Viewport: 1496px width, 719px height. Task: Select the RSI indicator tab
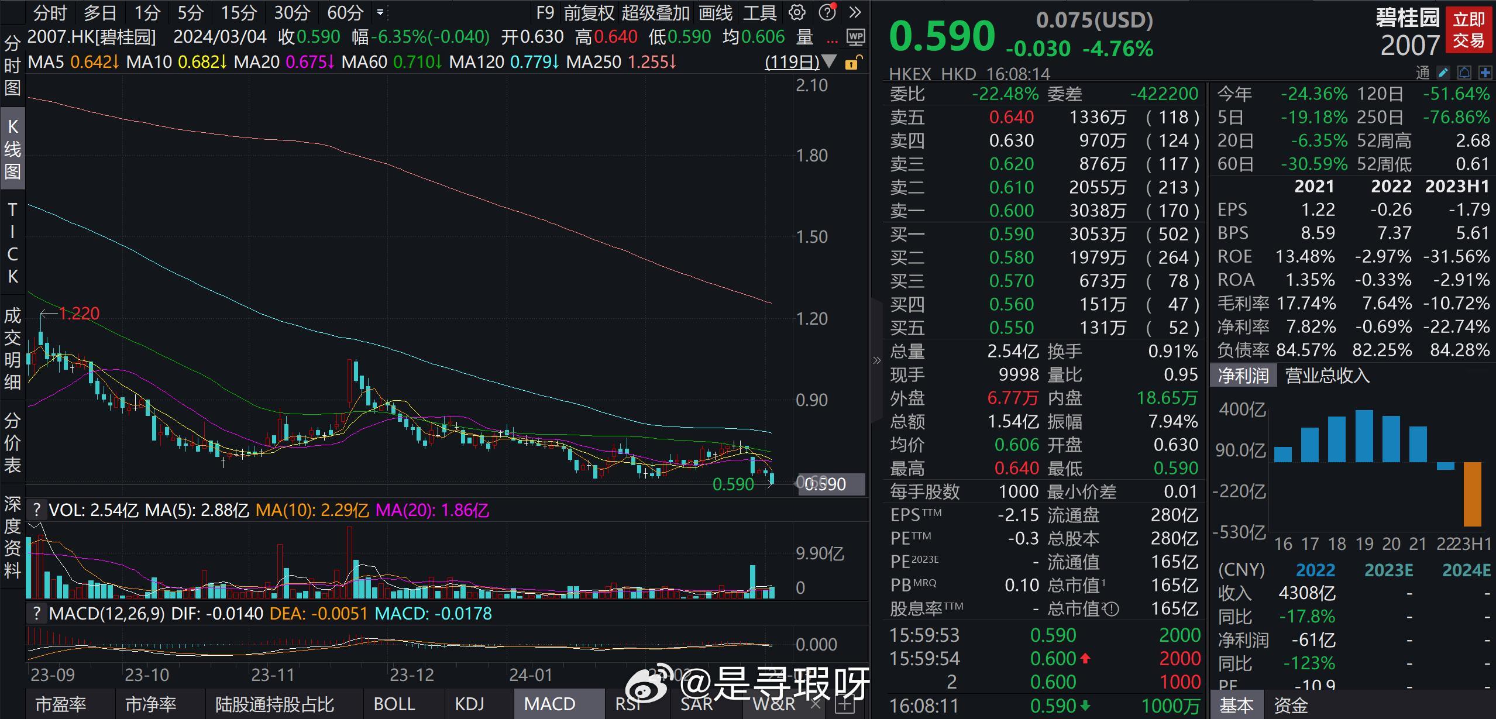pyautogui.click(x=628, y=704)
